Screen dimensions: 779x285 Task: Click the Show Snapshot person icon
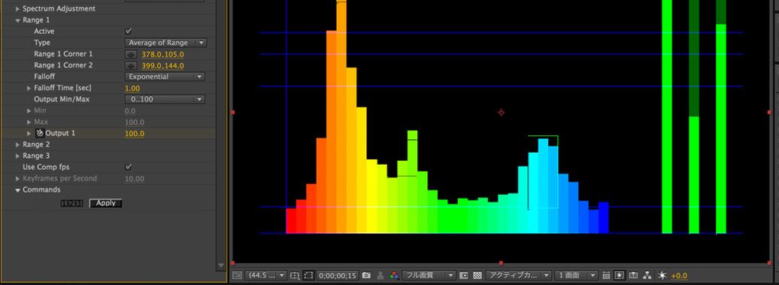[x=380, y=275]
